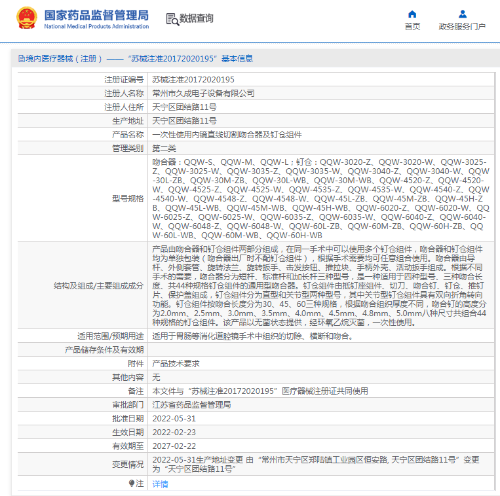Go to 首页 home icon
Screen dimensions: 500x496
pos(412,14)
